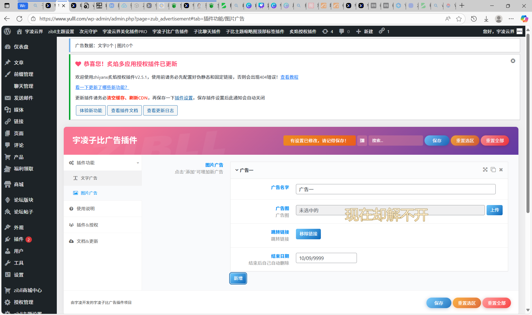Click the 保存 save button in plugin header
The image size is (532, 315).
click(437, 140)
